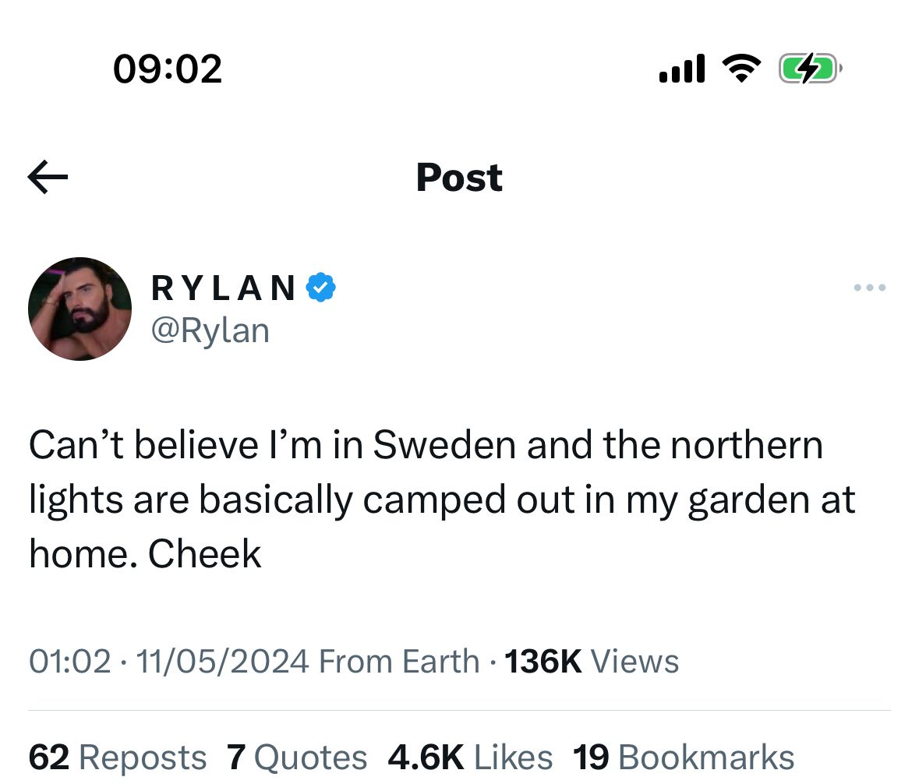Tap the charging battery icon
This screenshot has height=784, width=919.
click(810, 69)
